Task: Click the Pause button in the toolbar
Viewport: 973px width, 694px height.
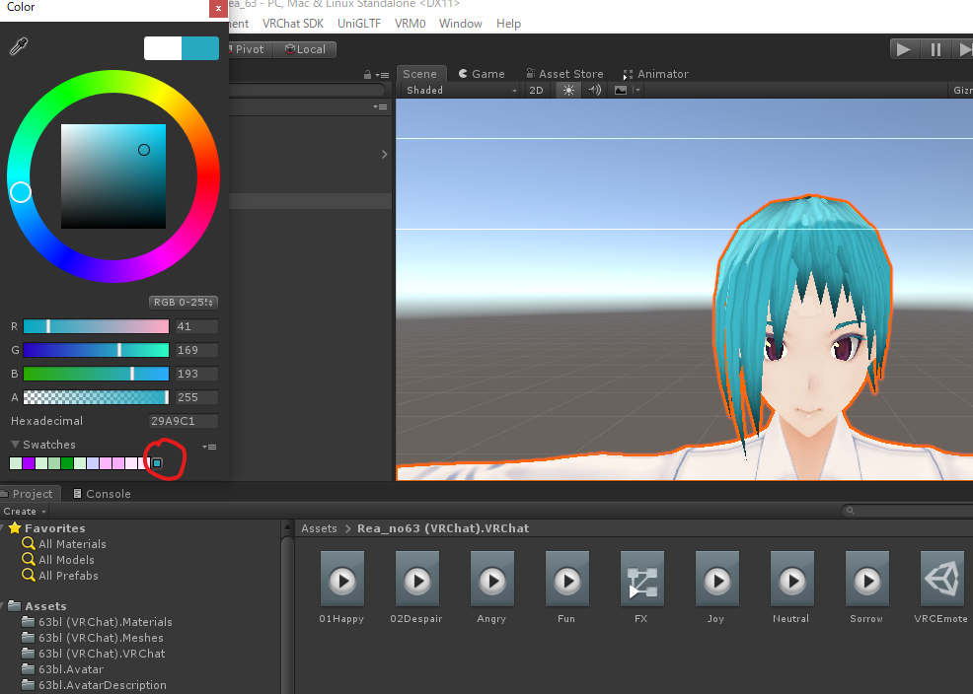Action: [936, 49]
